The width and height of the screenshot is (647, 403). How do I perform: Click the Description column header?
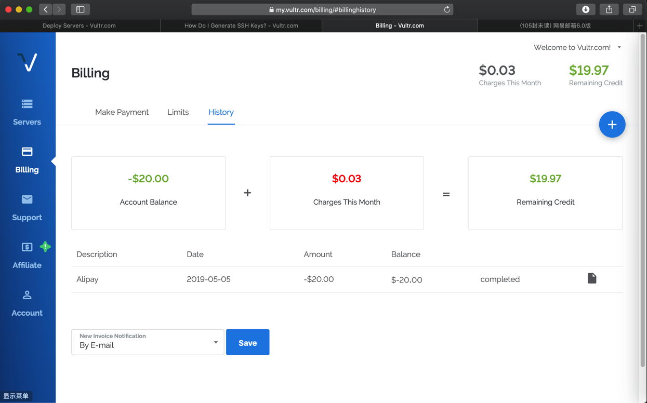tap(97, 254)
